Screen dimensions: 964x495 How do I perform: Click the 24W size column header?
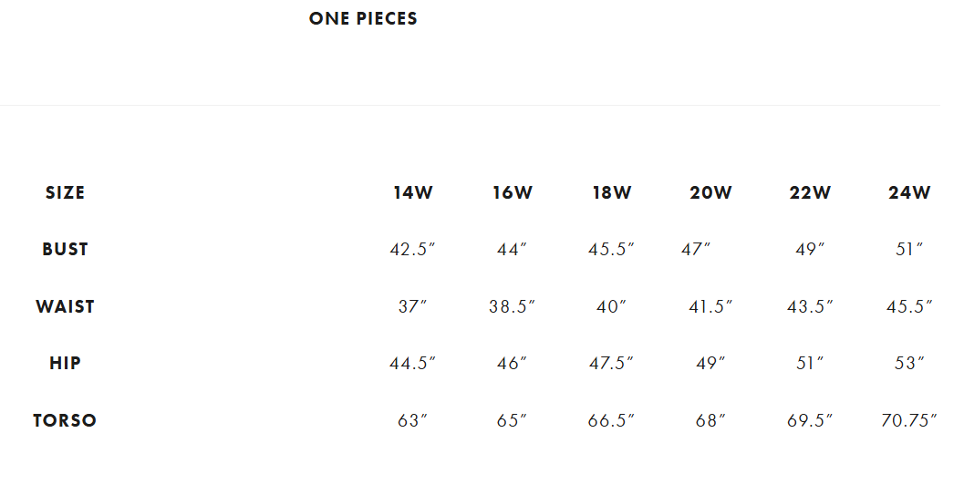[x=909, y=193]
